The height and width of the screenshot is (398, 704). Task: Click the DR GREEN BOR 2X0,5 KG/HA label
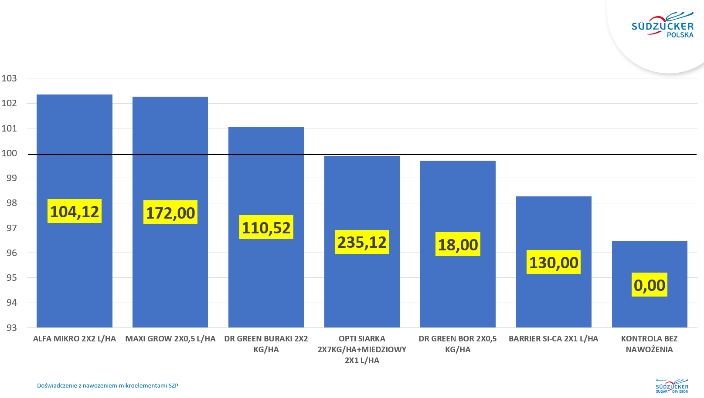pos(458,344)
